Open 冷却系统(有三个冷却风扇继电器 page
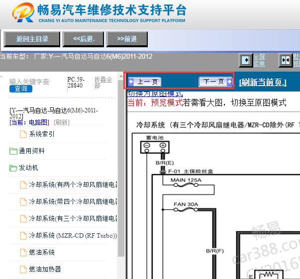The image size is (300, 279). 73,218
